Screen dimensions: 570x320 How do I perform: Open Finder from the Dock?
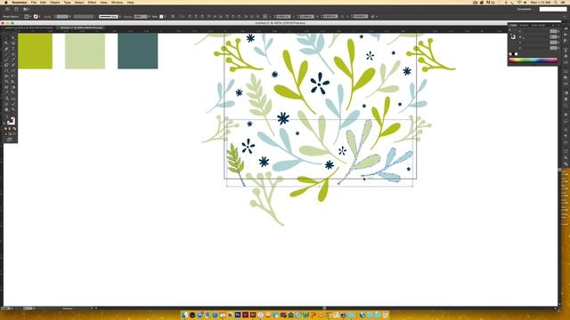pyautogui.click(x=185, y=315)
